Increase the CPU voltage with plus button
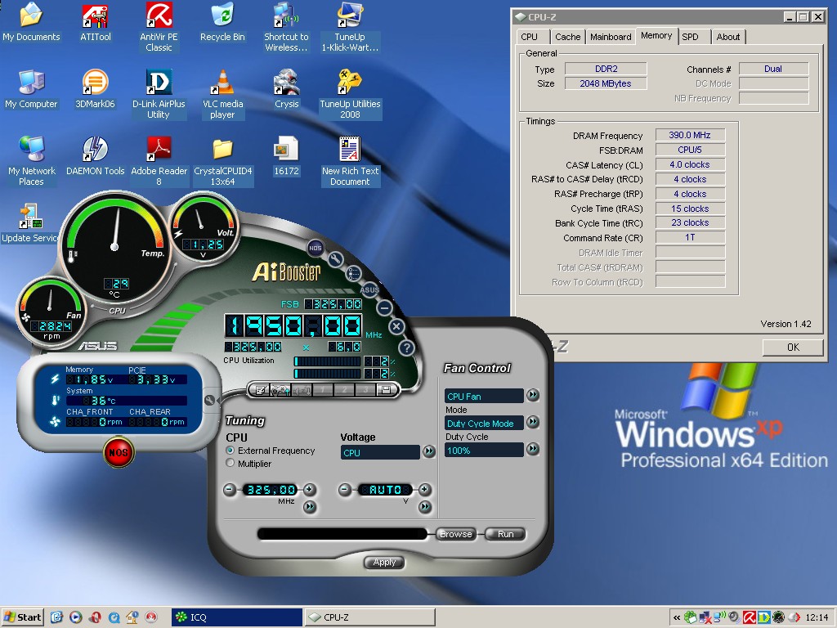The image size is (837, 628). [x=425, y=490]
